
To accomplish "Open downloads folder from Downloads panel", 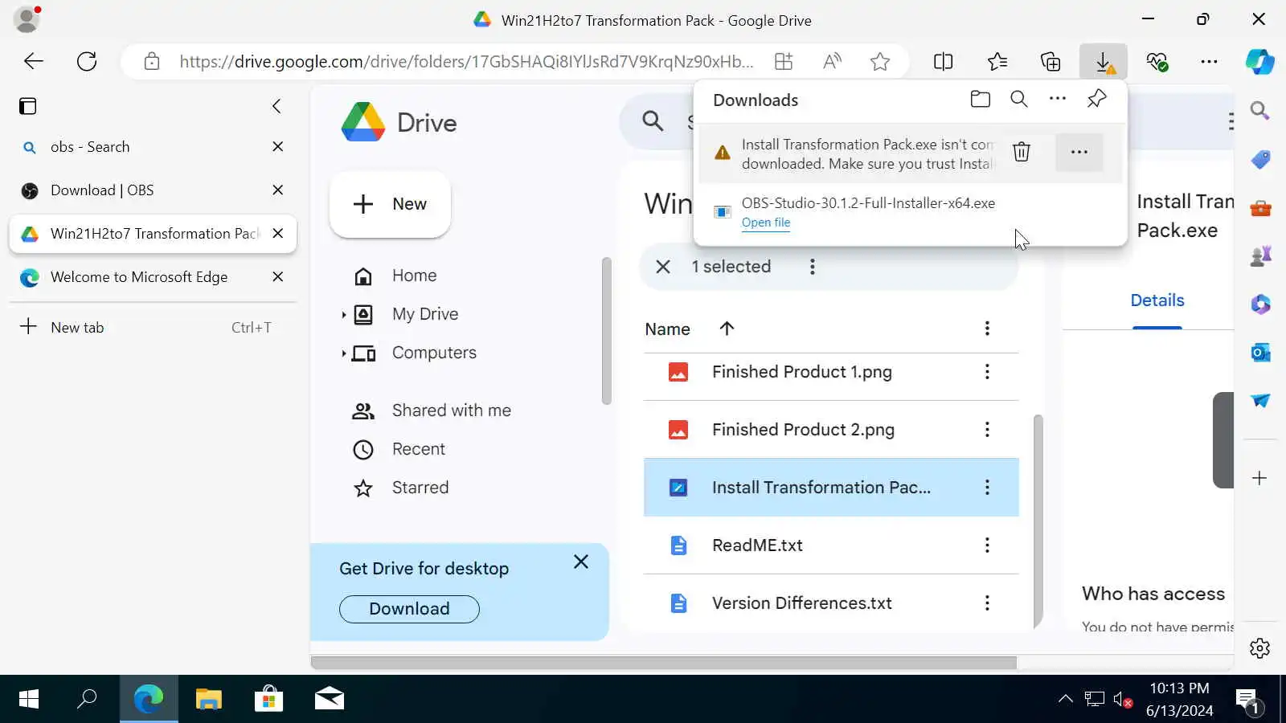I will click(980, 99).
